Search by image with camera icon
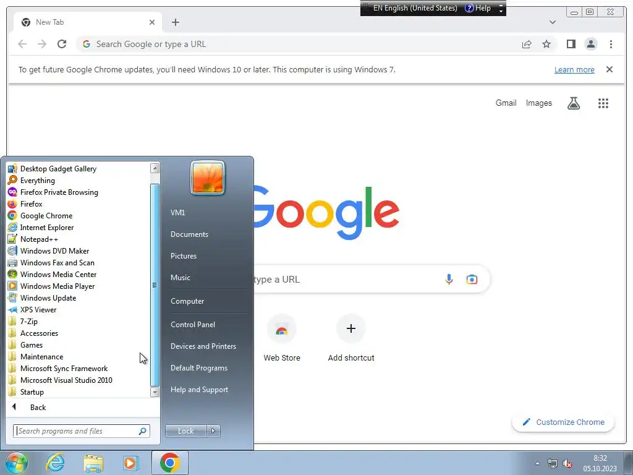Viewport: 633px width, 475px height. [472, 279]
